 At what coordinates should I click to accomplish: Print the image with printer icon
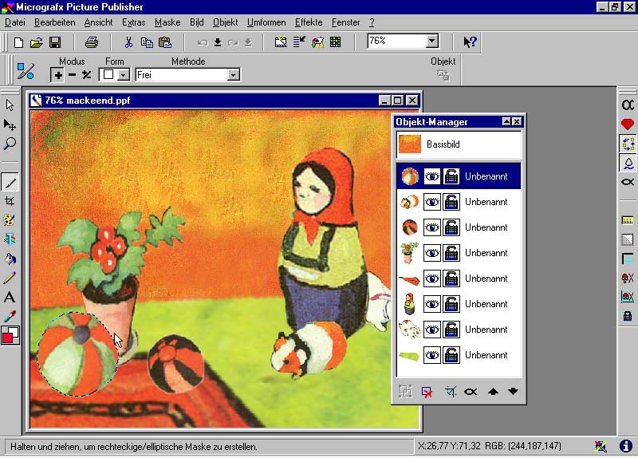(x=92, y=42)
